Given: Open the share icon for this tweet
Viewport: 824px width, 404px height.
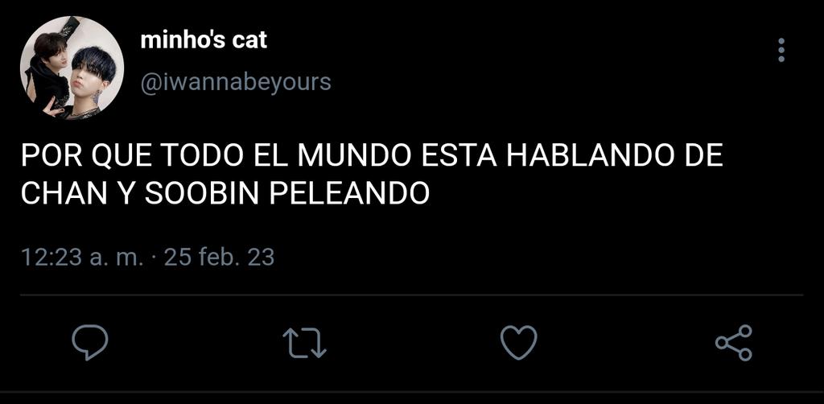Looking at the screenshot, I should click(x=734, y=343).
